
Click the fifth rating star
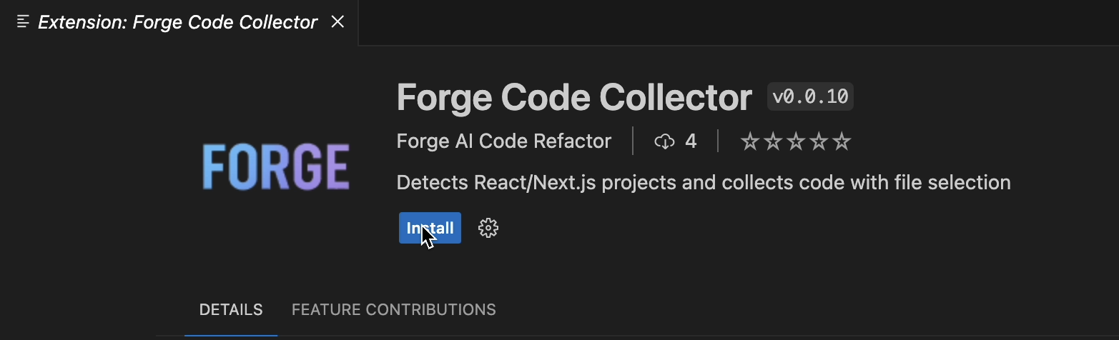pos(842,141)
